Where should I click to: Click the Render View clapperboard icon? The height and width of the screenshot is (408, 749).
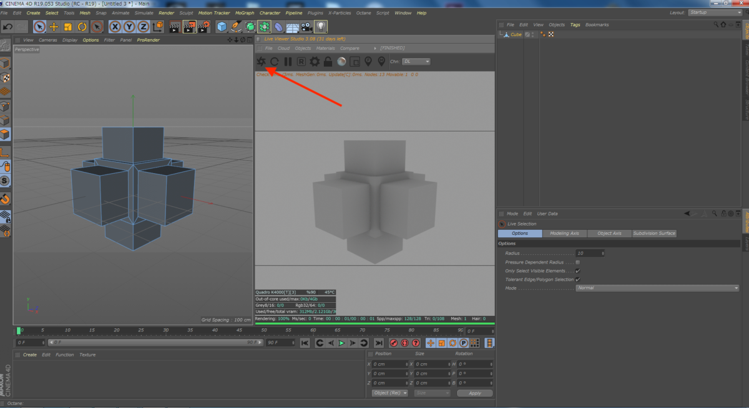[x=175, y=26]
